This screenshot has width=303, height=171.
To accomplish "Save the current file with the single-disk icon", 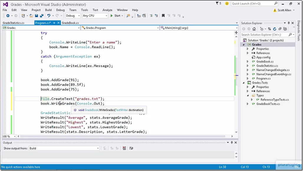I will [x=36, y=16].
